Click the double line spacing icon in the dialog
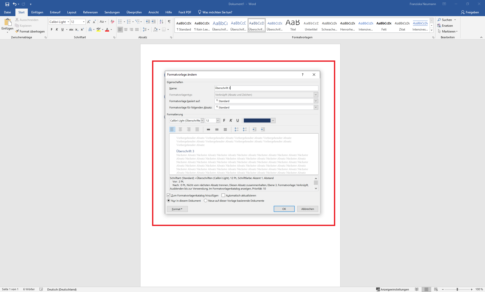Screen dimensions: 485x292 [x=225, y=129]
